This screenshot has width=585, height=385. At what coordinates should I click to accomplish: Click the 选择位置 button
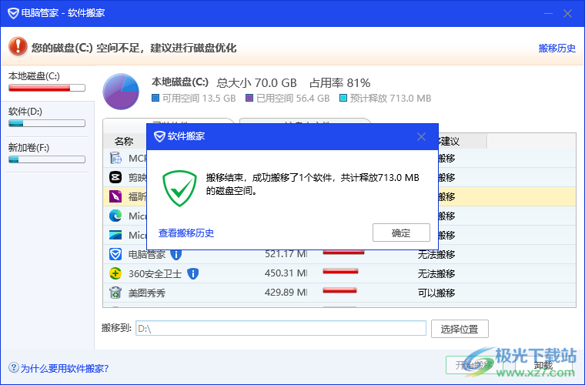click(460, 329)
